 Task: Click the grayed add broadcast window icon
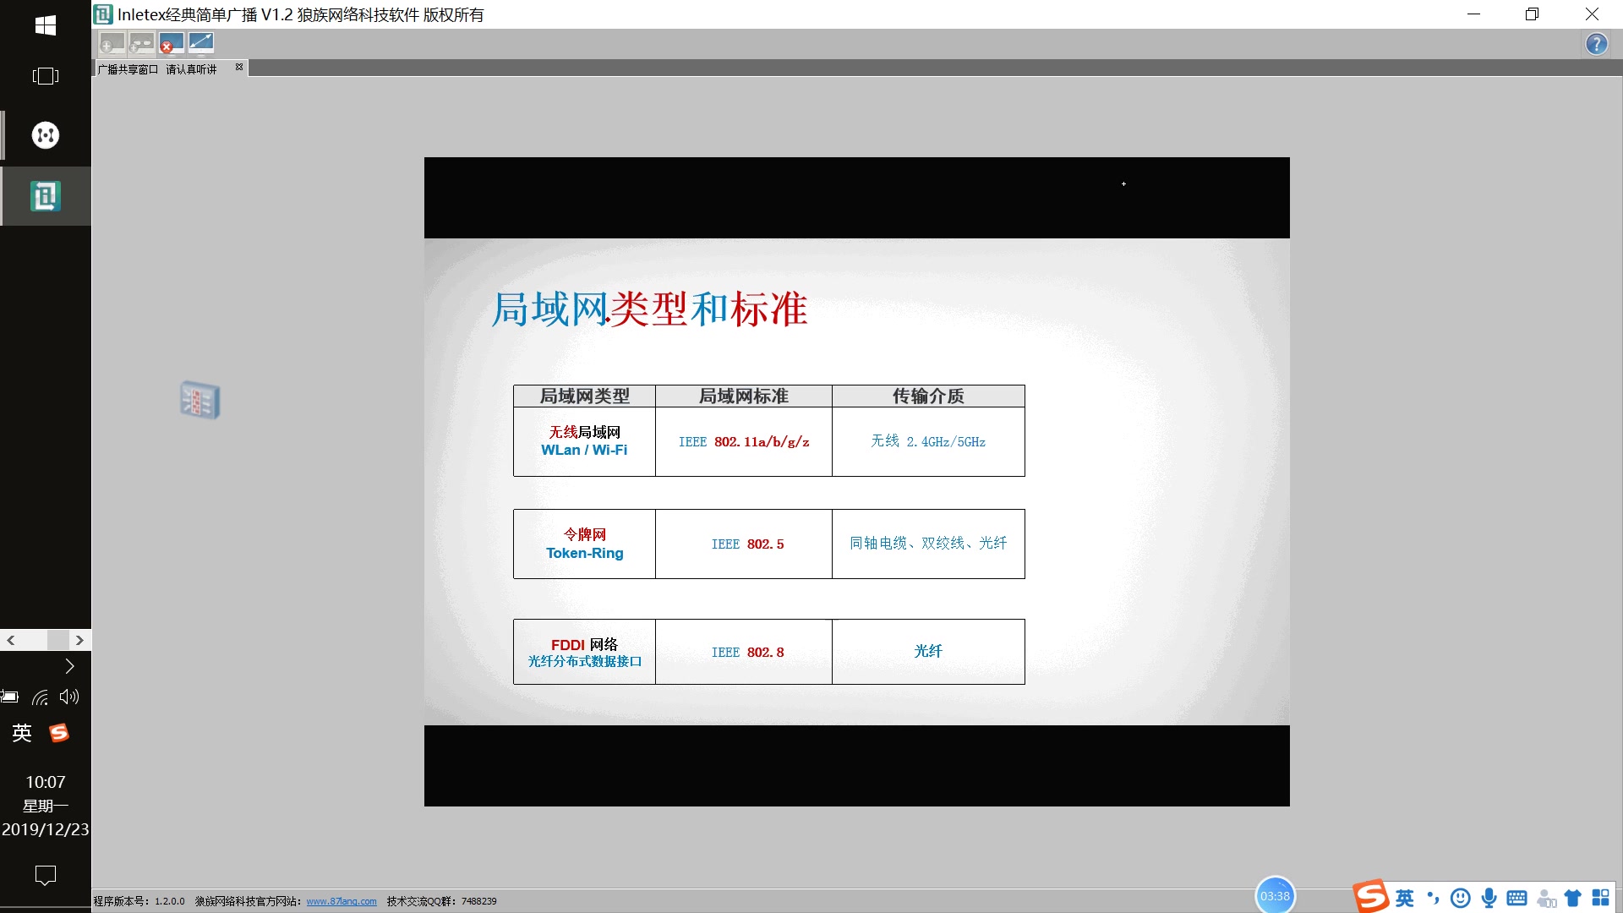tap(112, 43)
